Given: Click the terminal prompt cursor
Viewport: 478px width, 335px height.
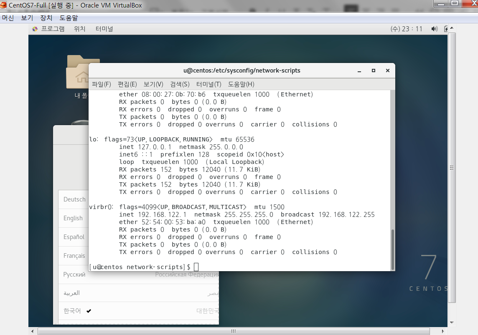Looking at the screenshot, I should tap(196, 267).
